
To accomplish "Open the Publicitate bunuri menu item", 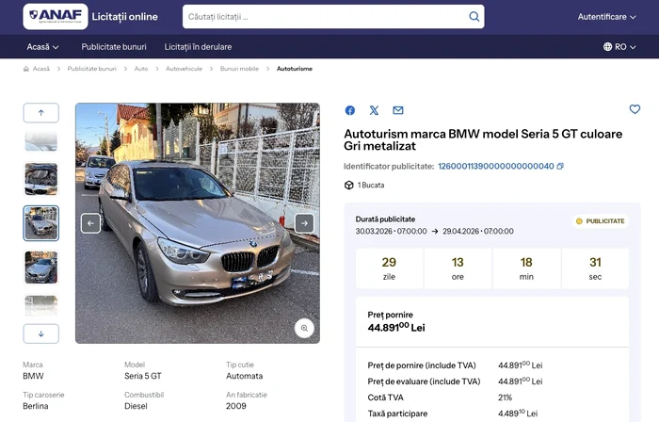I will 114,46.
